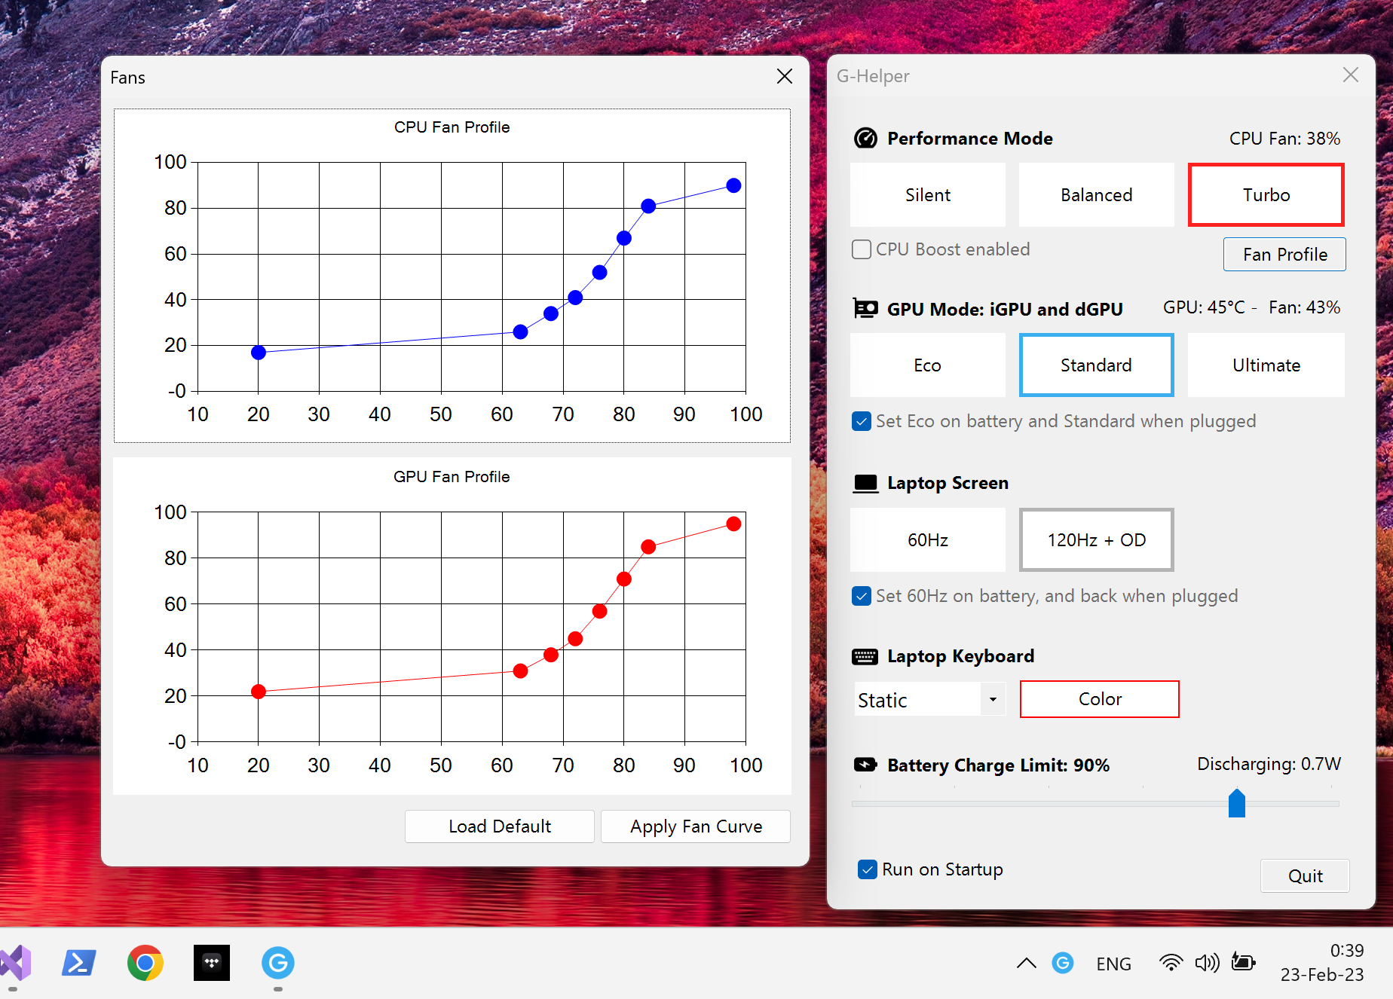Click the G-Helper system tray icon
This screenshot has width=1393, height=999.
1063,963
